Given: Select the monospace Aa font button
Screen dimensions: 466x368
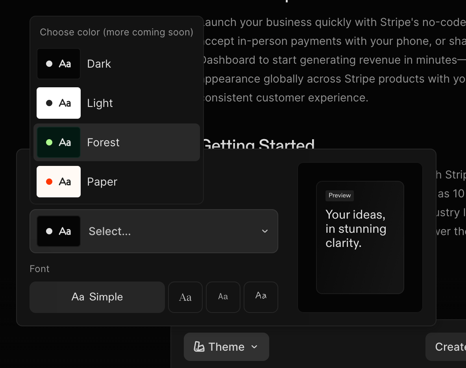Looking at the screenshot, I should 223,297.
